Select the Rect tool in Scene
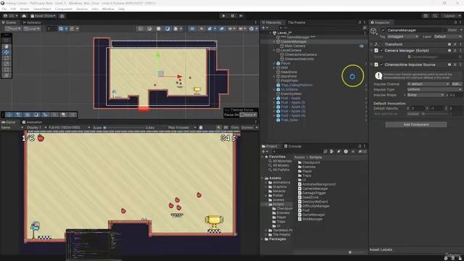The width and height of the screenshot is (464, 261). pos(7,70)
